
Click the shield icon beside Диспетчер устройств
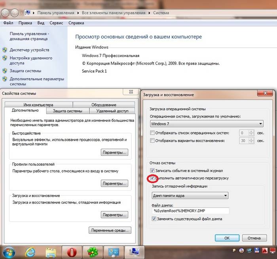click(x=5, y=50)
